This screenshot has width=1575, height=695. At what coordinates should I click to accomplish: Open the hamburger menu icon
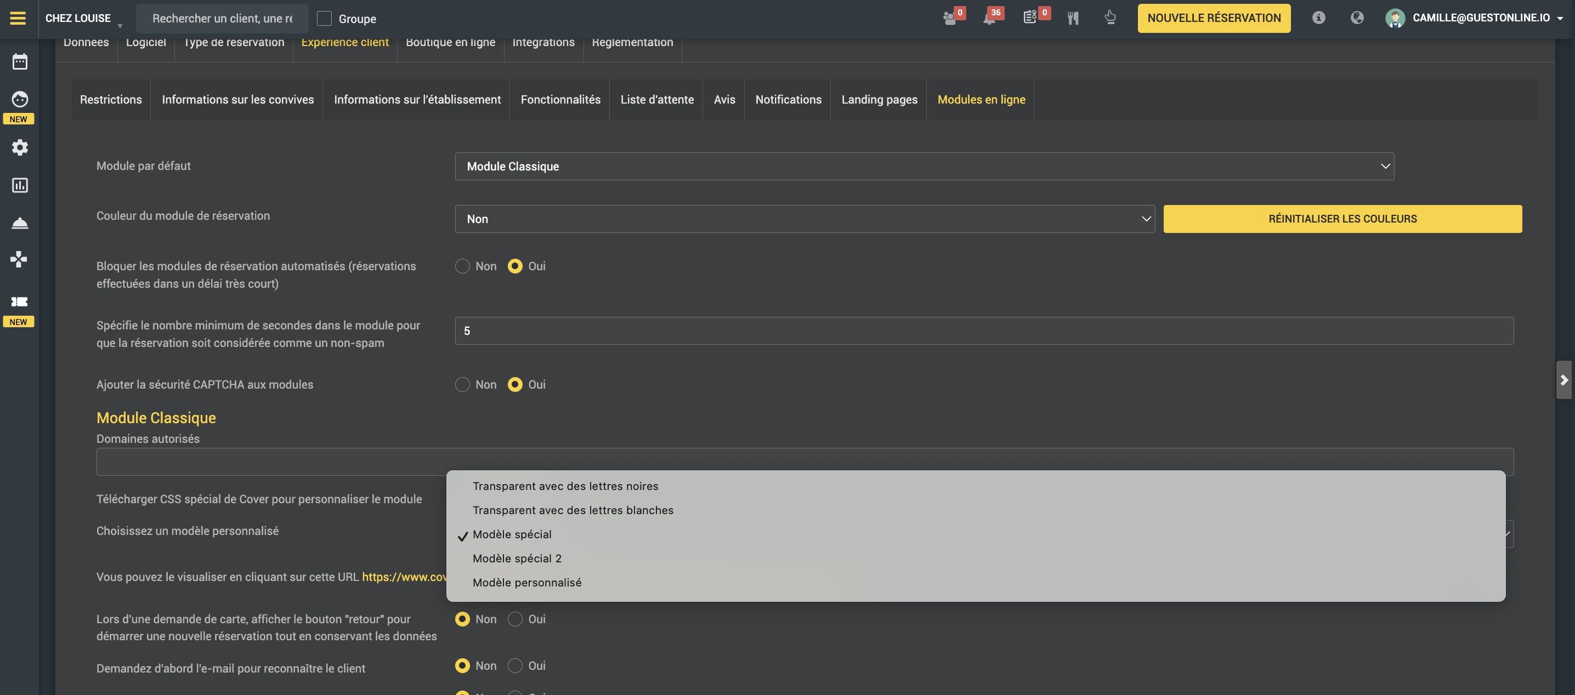18,18
